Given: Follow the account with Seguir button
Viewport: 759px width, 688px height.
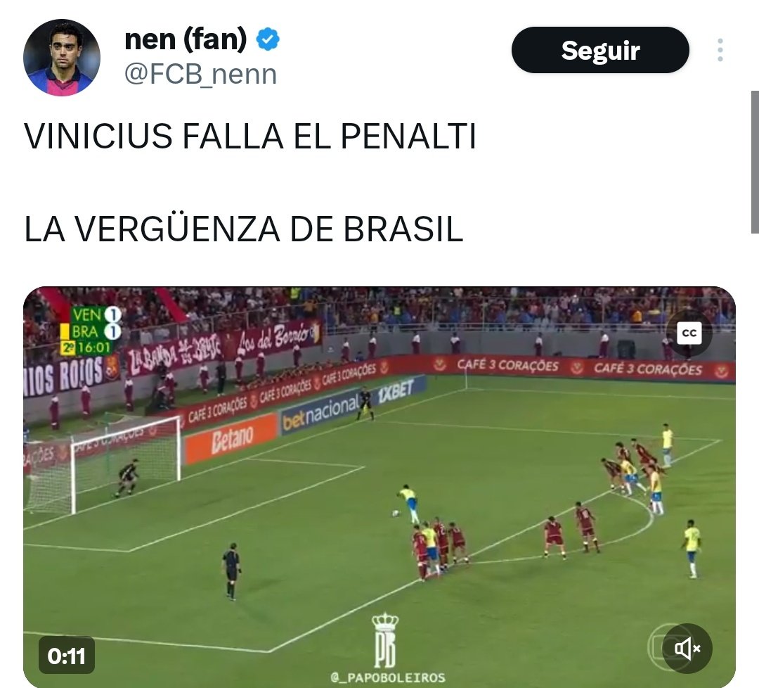Looking at the screenshot, I should tap(600, 50).
